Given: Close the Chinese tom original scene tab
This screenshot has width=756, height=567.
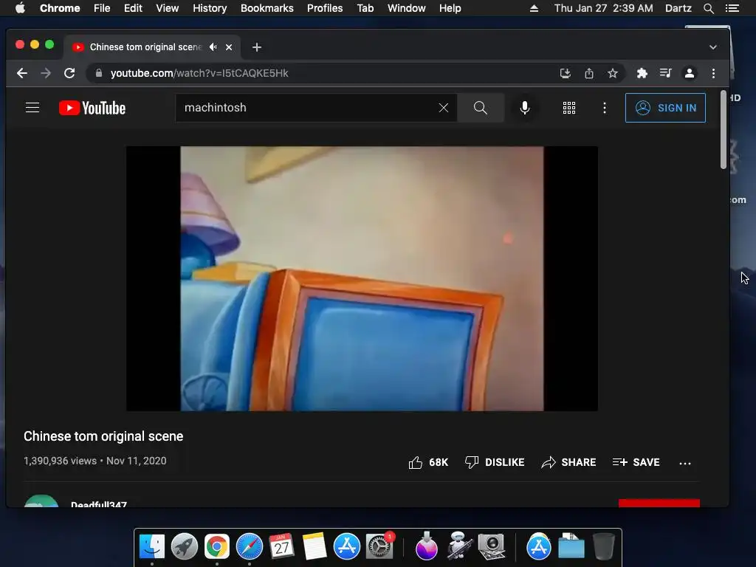Looking at the screenshot, I should [x=229, y=47].
